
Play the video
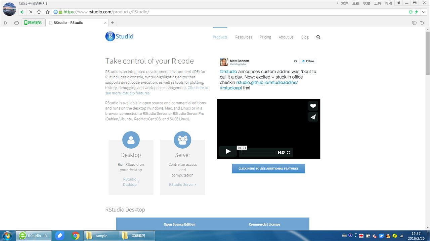pyautogui.click(x=228, y=151)
